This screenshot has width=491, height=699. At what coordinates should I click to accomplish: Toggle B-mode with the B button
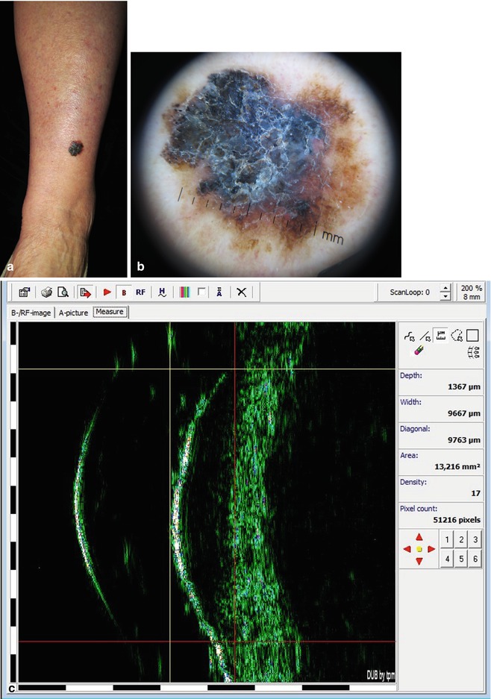point(124,292)
